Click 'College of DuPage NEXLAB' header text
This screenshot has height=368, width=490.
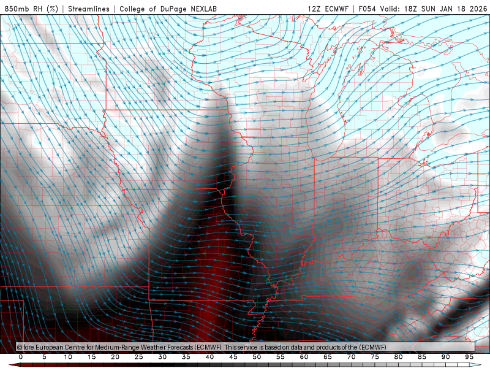(x=168, y=9)
